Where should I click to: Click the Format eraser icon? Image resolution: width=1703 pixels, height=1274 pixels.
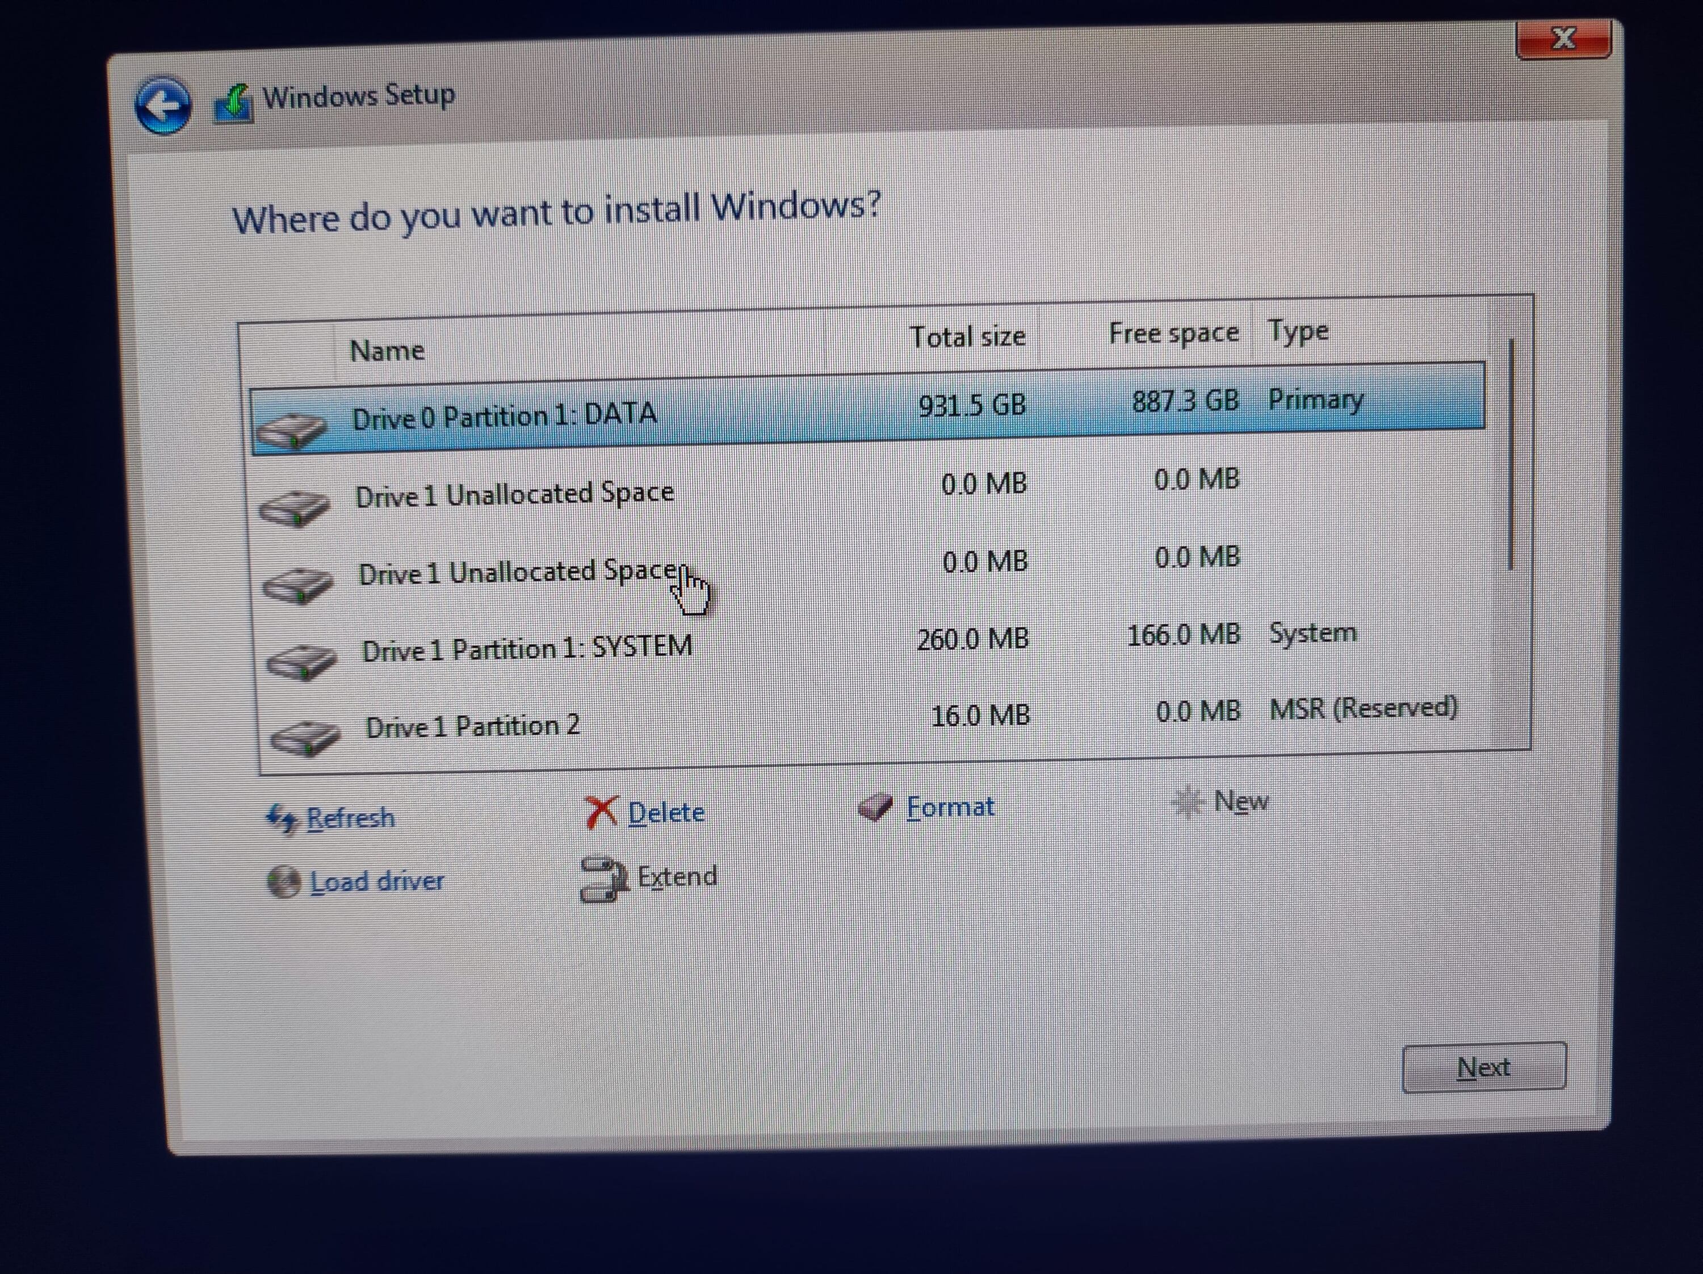tap(875, 807)
